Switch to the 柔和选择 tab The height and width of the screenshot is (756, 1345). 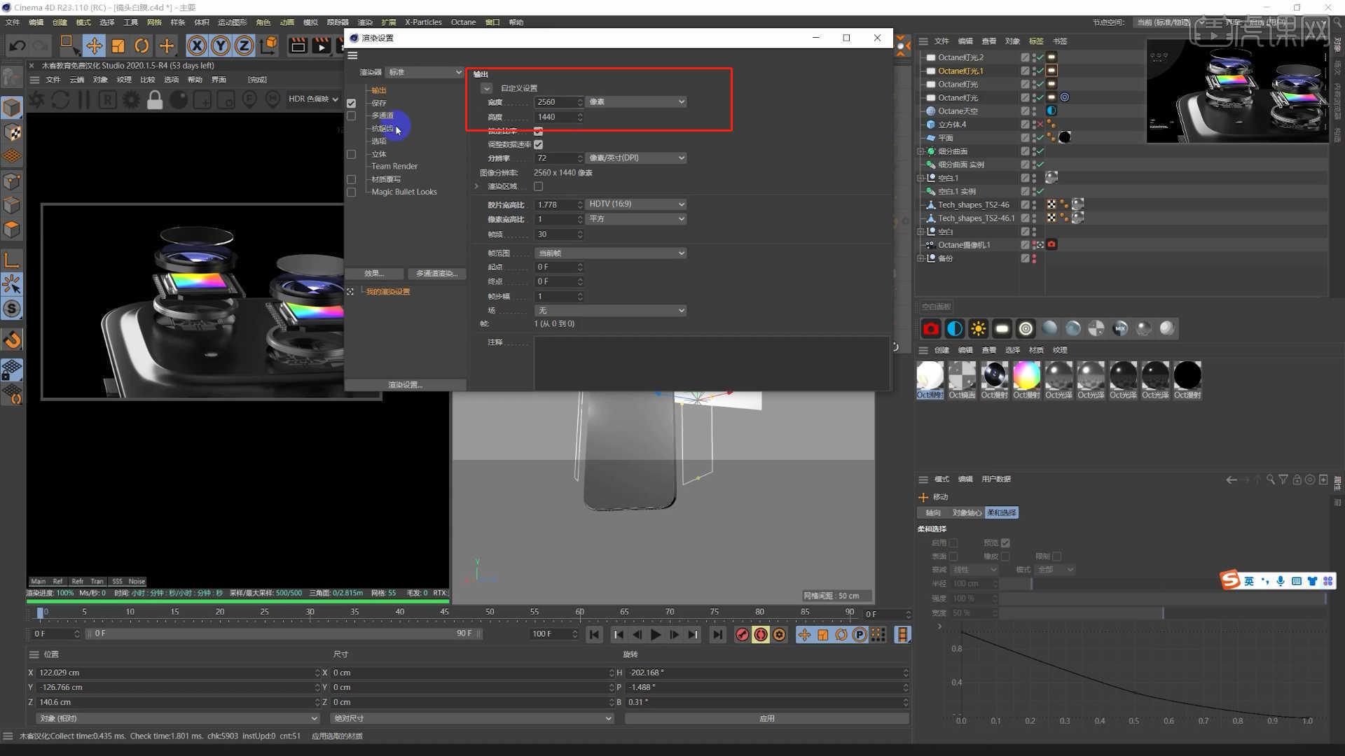[1001, 512]
